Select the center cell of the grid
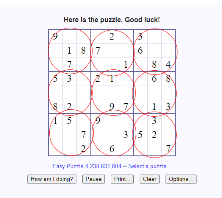The width and height of the screenshot is (222, 198). click(112, 93)
